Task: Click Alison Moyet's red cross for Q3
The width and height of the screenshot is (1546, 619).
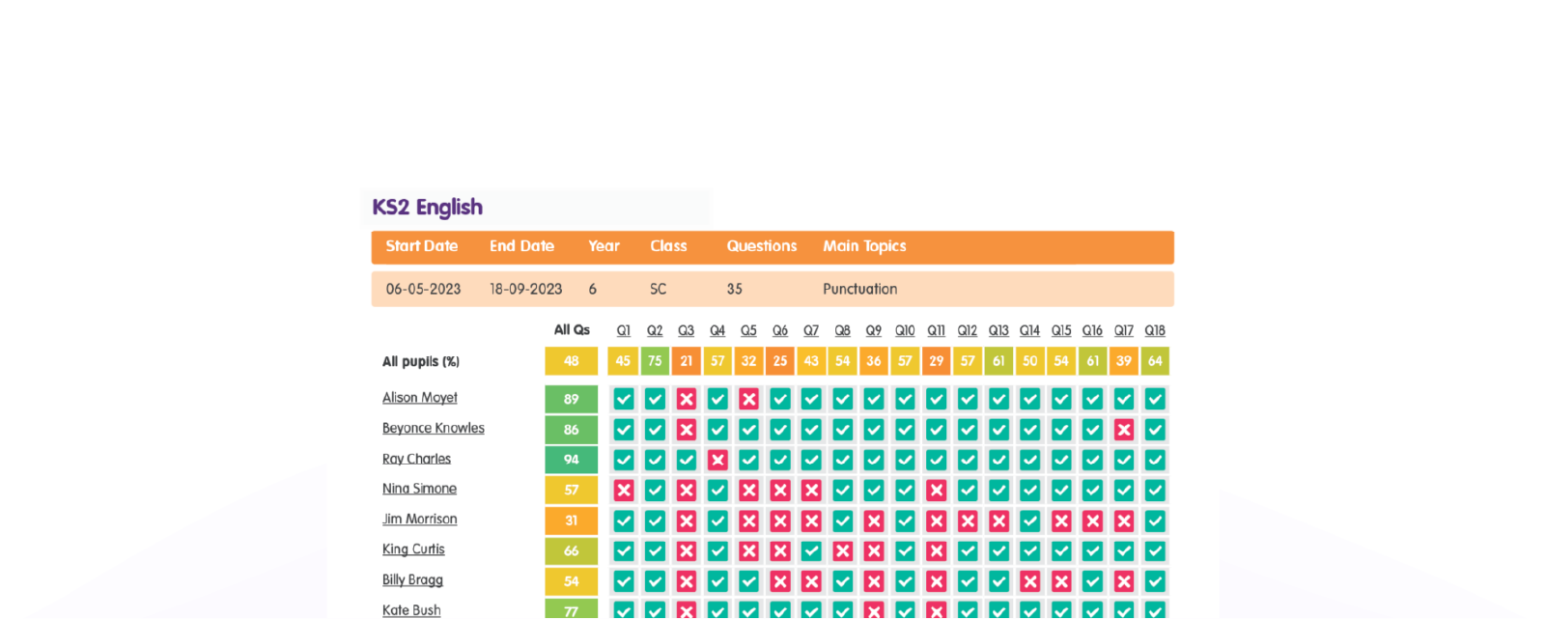Action: [686, 399]
